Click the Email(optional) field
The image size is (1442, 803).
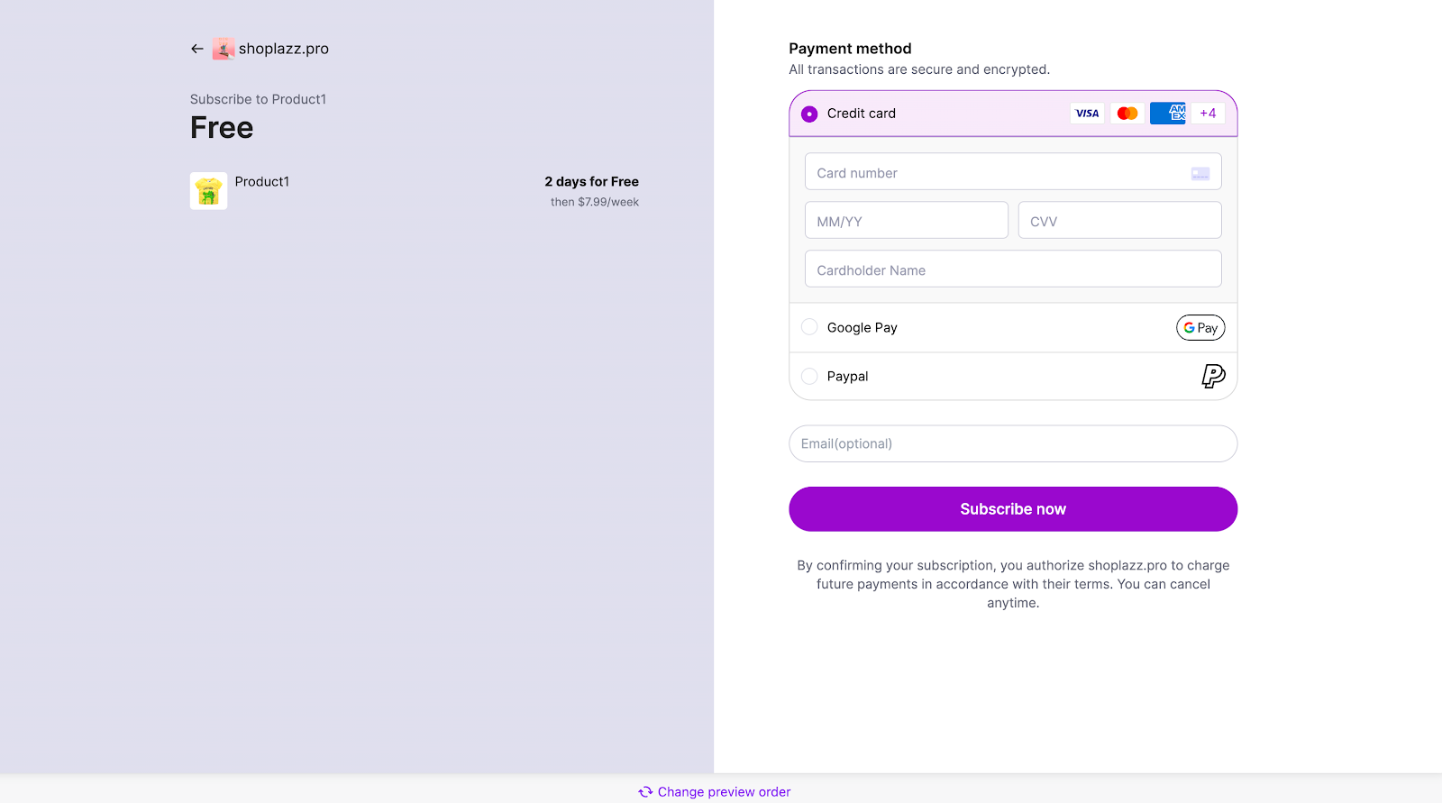(x=1013, y=443)
